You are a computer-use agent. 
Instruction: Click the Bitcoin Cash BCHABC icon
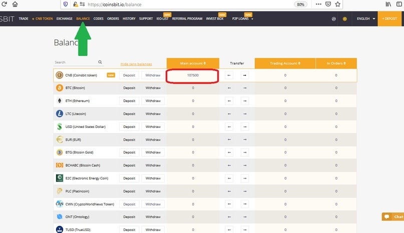pyautogui.click(x=60, y=165)
